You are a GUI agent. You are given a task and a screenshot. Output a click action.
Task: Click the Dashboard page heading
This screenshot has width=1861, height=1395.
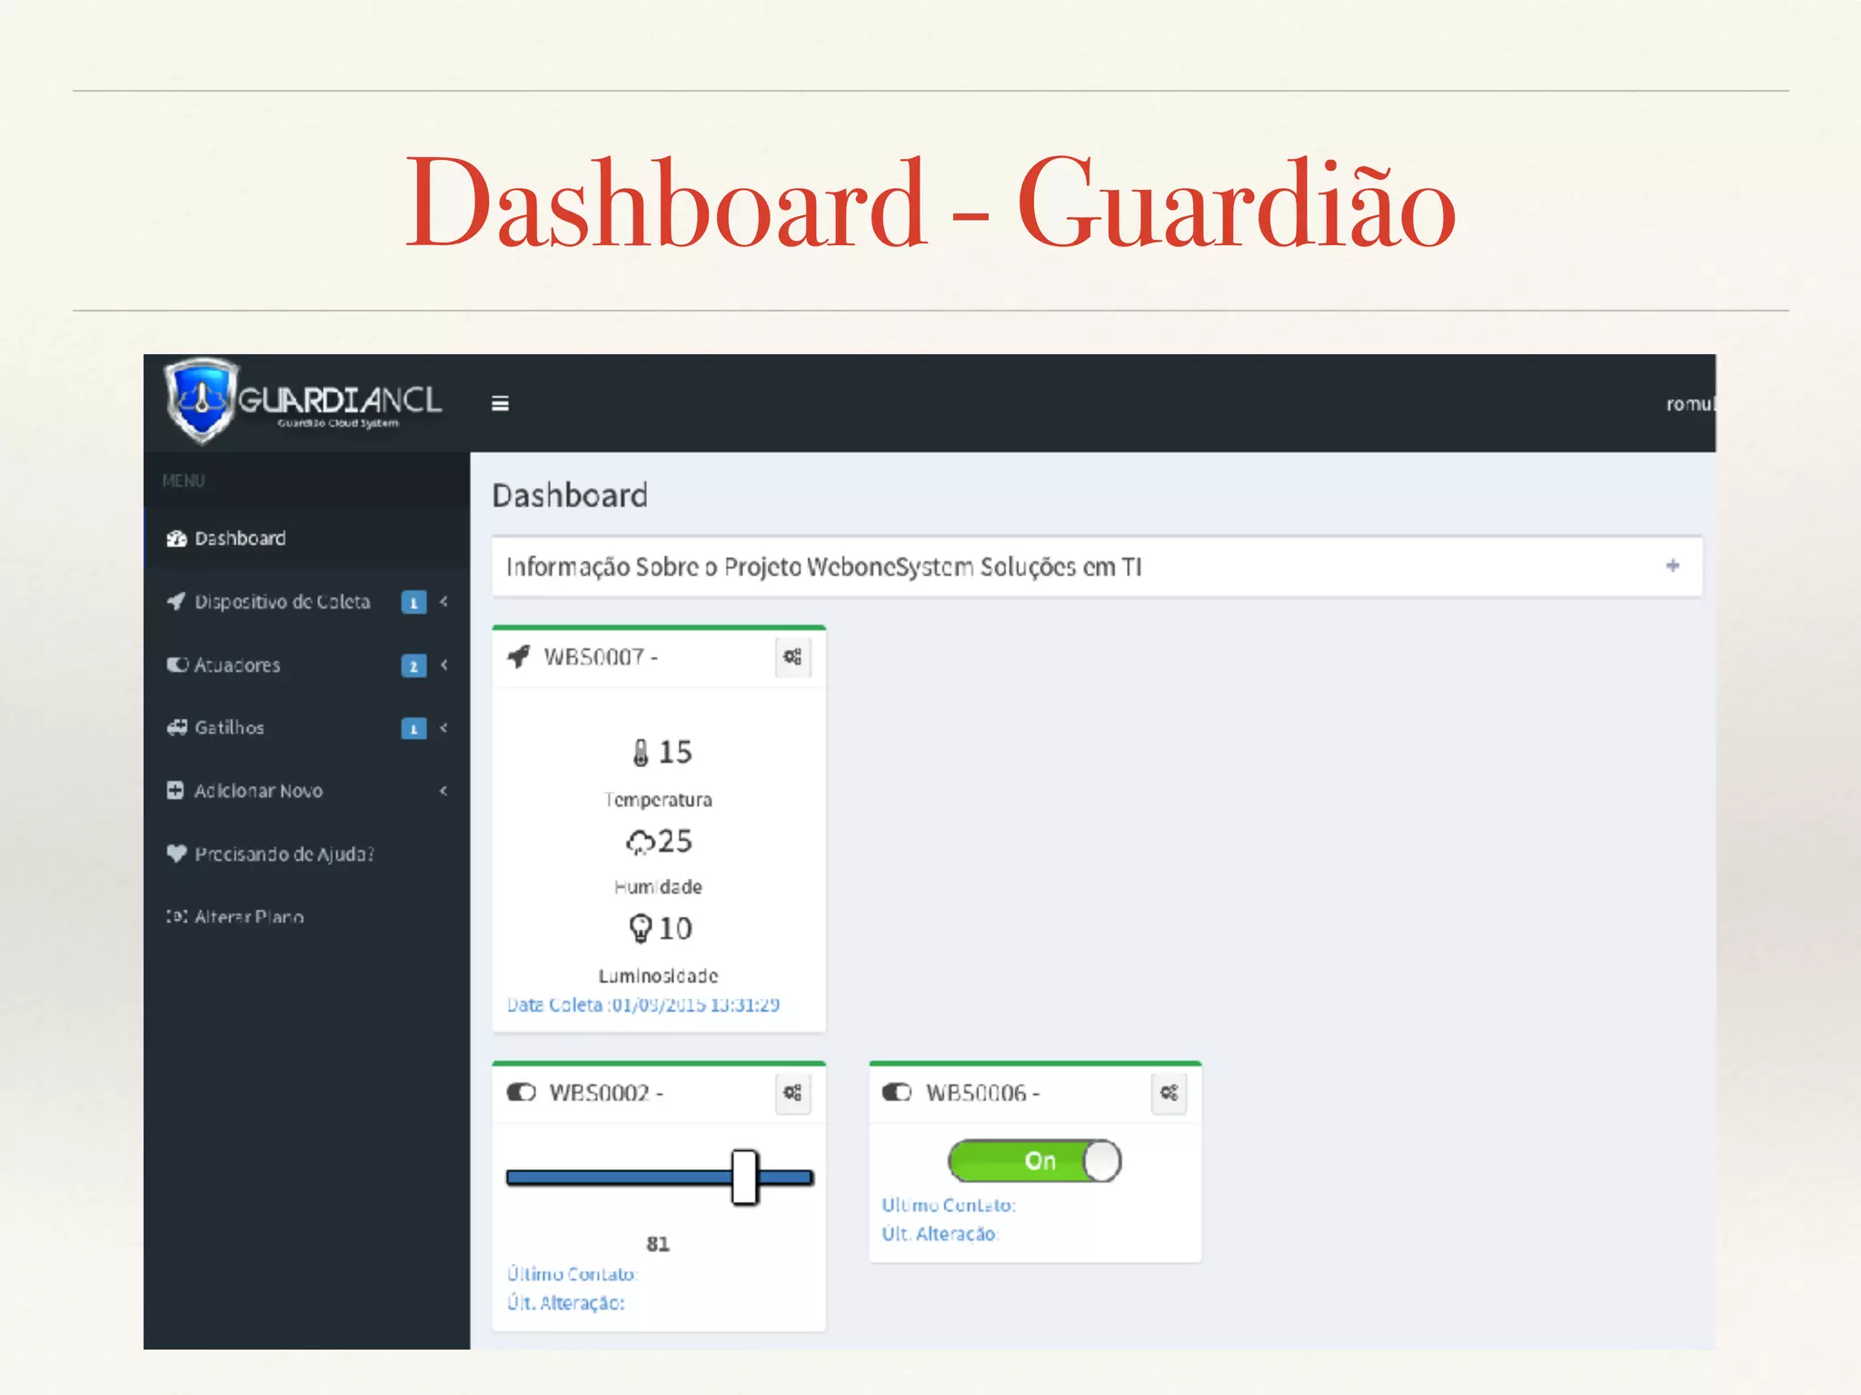pos(570,495)
